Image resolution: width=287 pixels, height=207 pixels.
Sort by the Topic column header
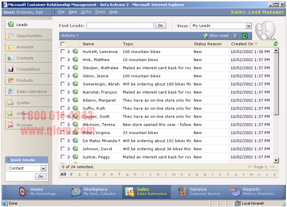click(128, 44)
